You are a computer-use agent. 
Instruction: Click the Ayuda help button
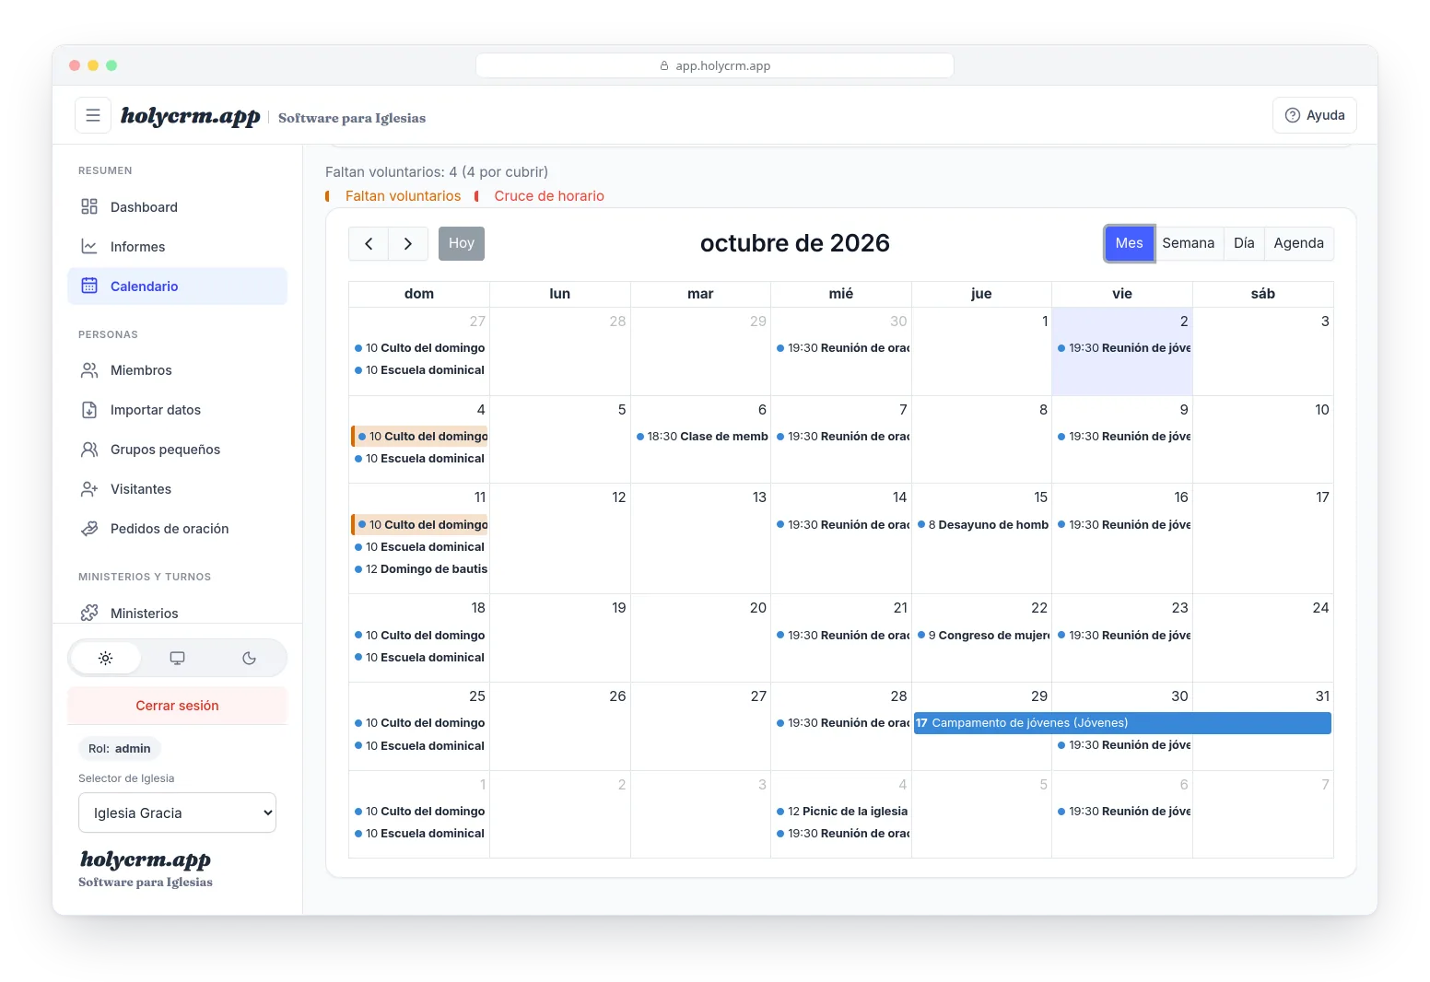click(1315, 115)
